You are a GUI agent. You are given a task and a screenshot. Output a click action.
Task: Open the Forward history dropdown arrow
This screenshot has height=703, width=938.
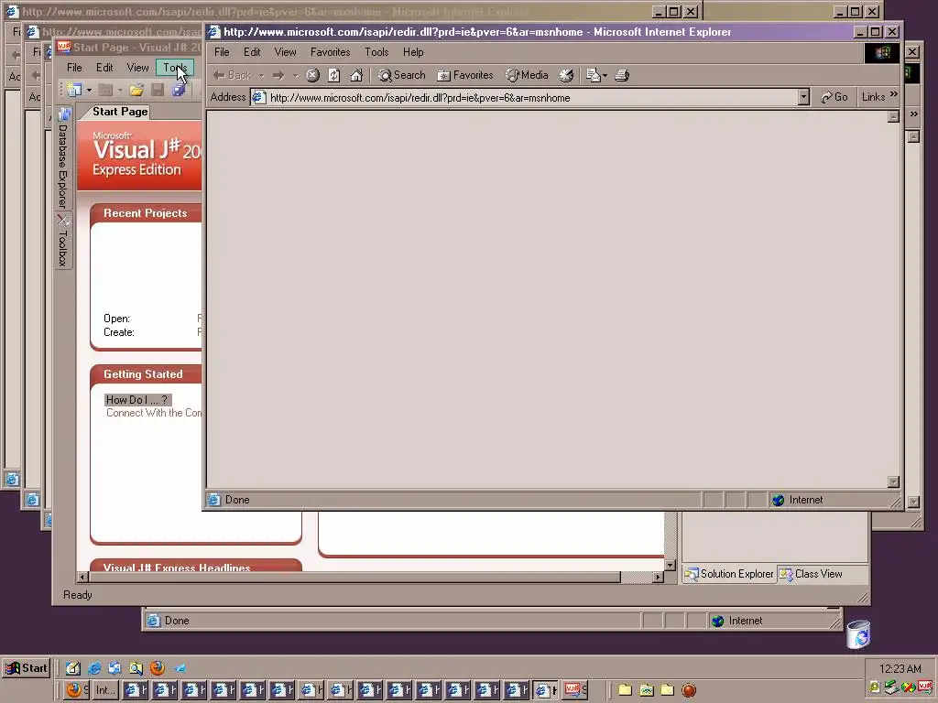coord(296,76)
